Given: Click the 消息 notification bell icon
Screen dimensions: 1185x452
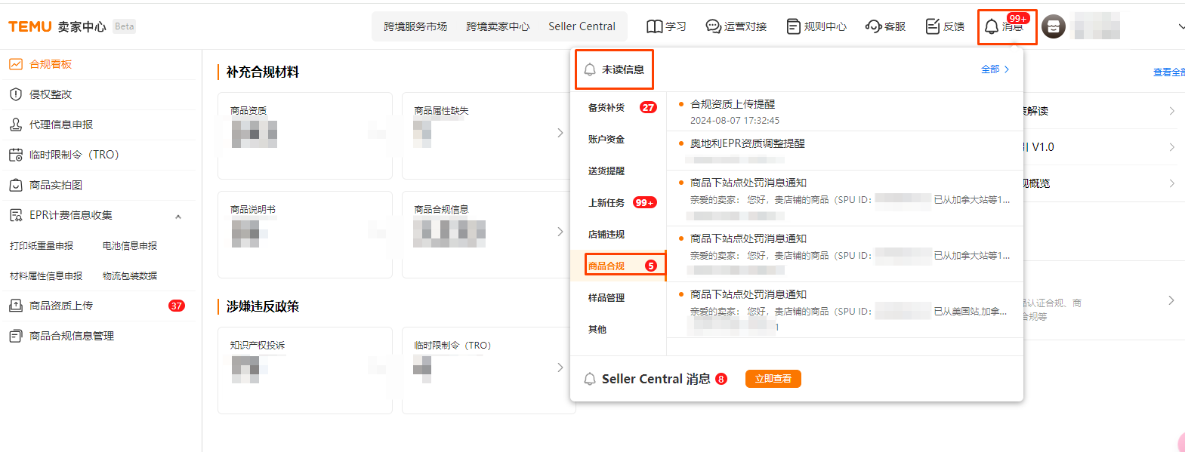Looking at the screenshot, I should click(x=992, y=27).
